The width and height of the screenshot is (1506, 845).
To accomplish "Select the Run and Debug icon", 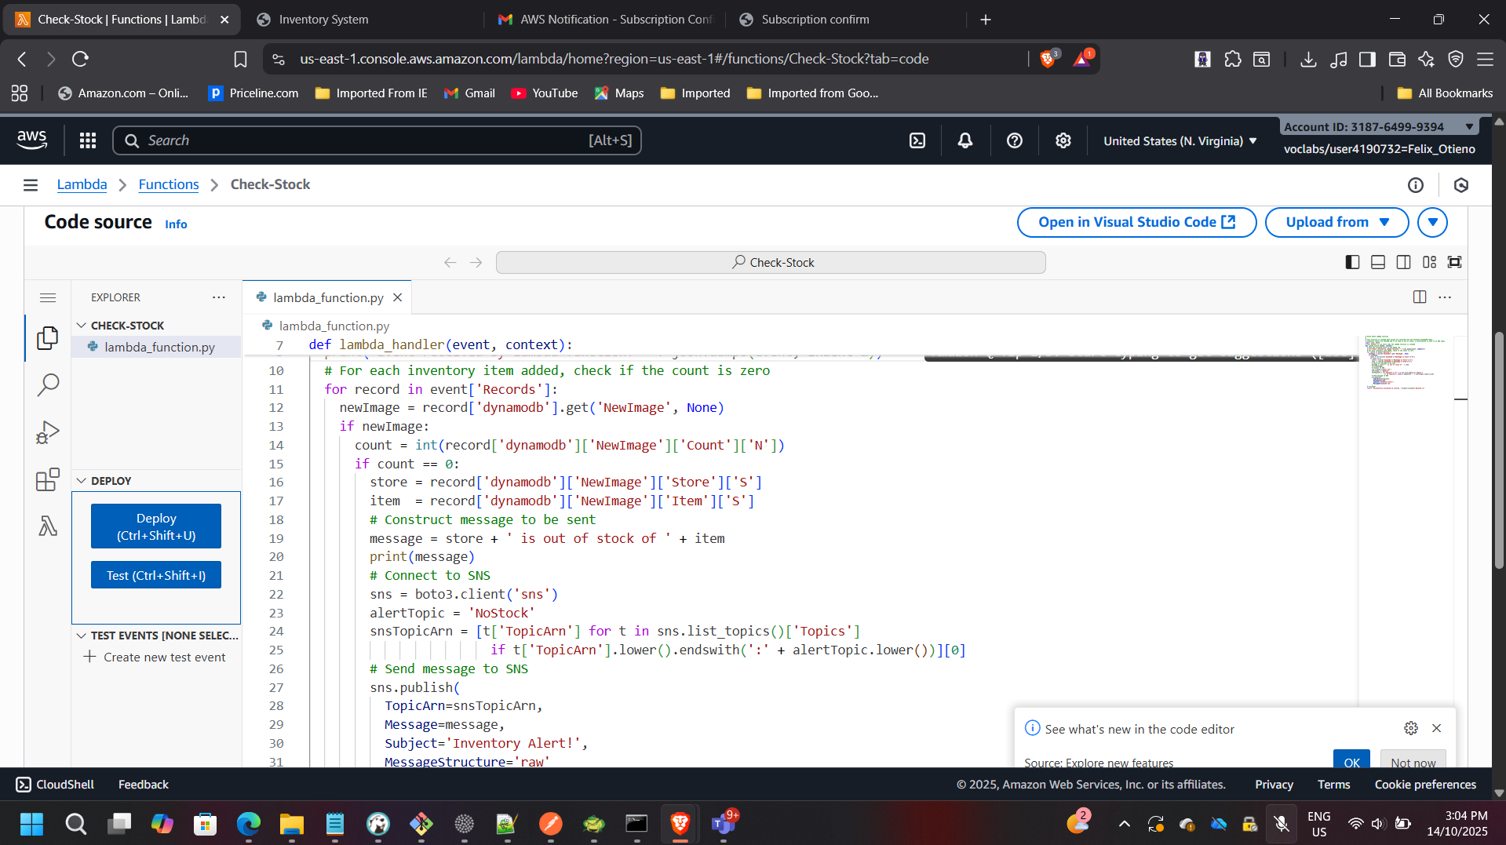I will [47, 432].
